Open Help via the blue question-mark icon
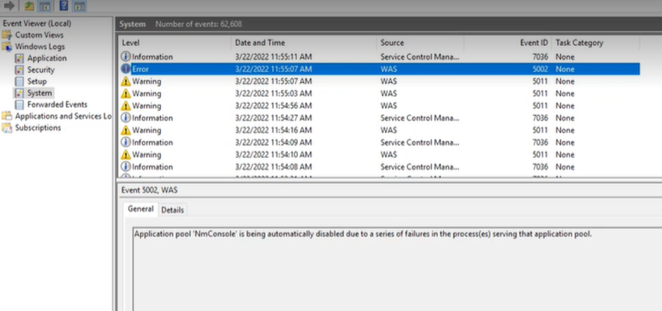This screenshot has height=311, width=662. (63, 6)
